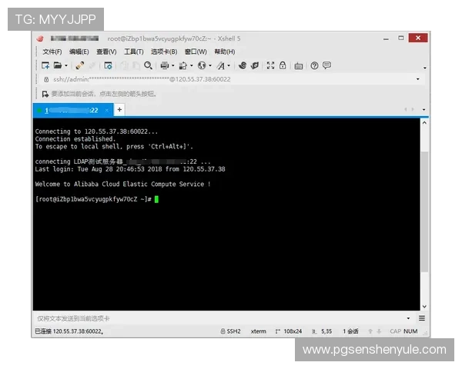Open the 窗口(W) menu
462x369 pixels.
(196, 52)
